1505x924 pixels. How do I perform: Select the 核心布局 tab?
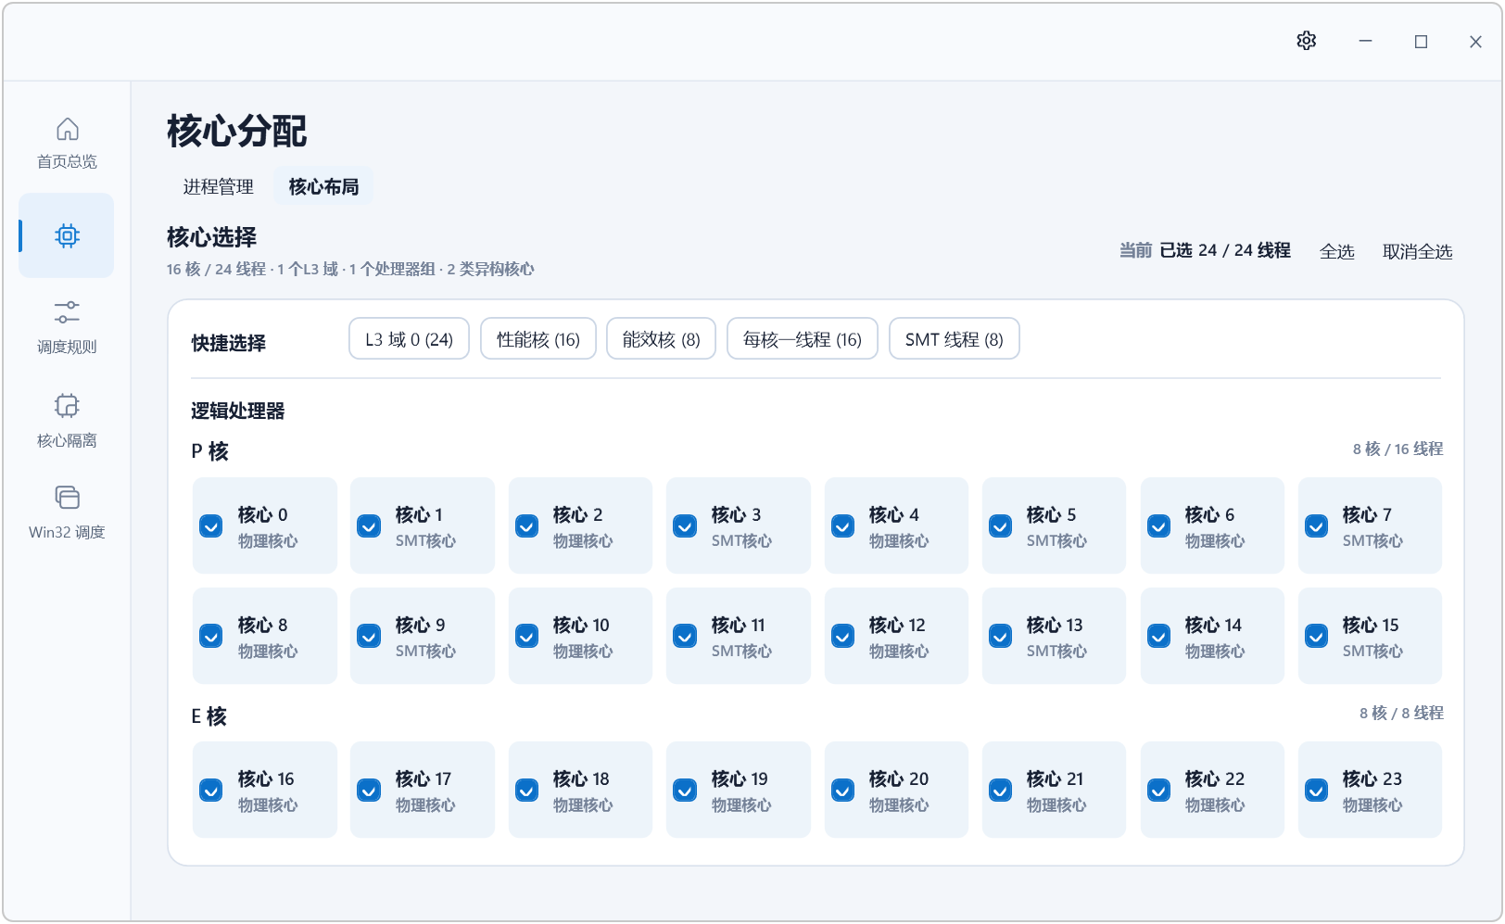pos(323,186)
